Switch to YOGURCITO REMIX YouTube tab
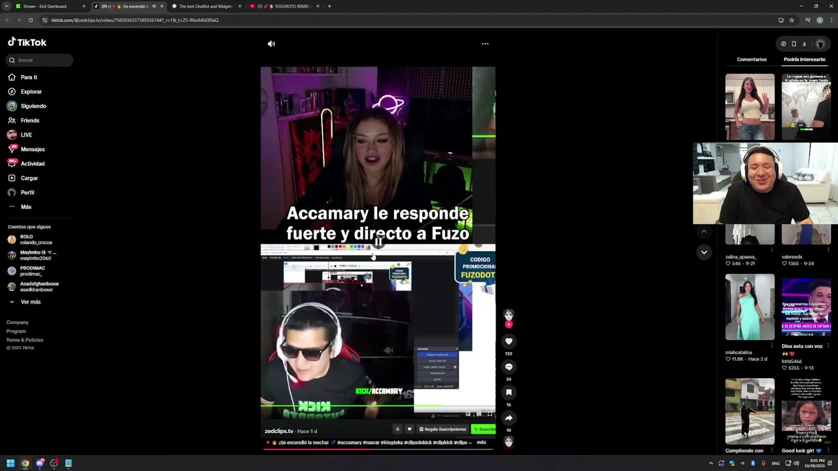The width and height of the screenshot is (838, 471). tap(285, 7)
